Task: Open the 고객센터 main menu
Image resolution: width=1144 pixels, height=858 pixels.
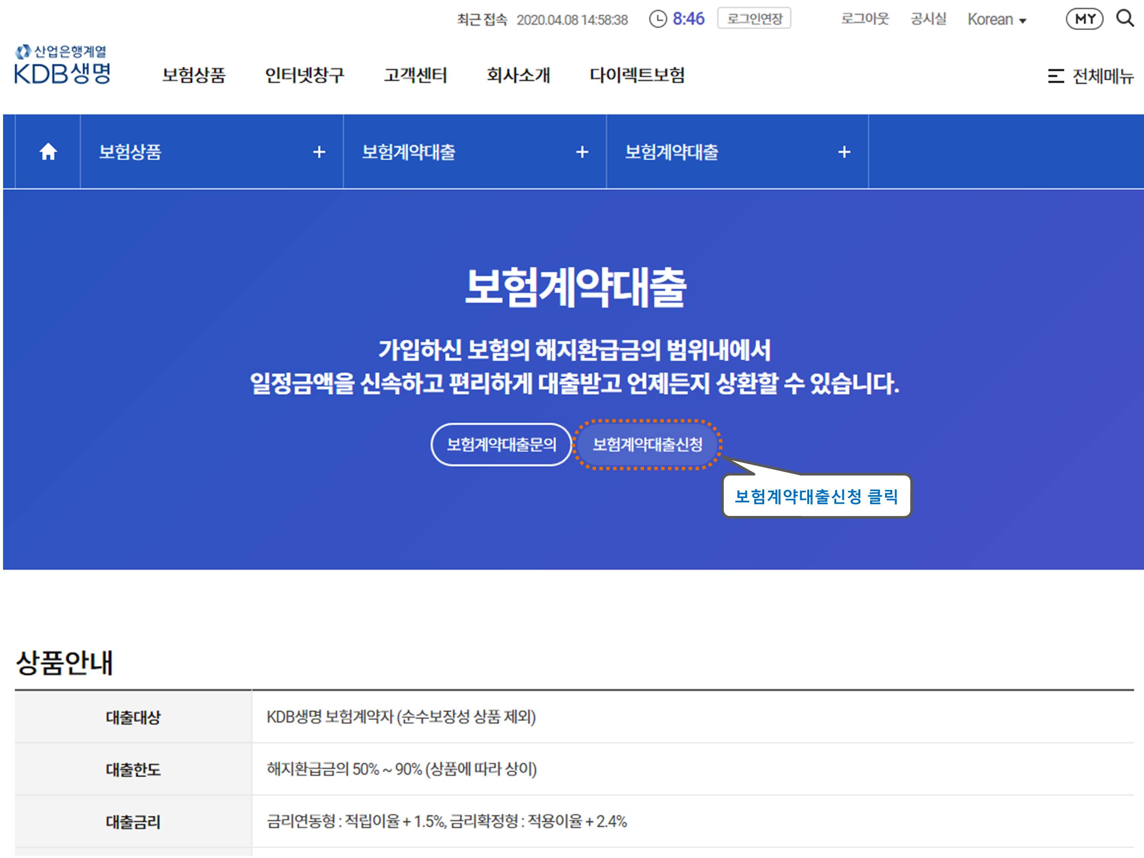Action: coord(415,75)
